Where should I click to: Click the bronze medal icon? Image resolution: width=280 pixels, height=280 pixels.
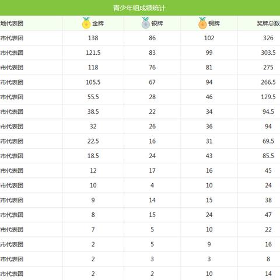click(202, 23)
